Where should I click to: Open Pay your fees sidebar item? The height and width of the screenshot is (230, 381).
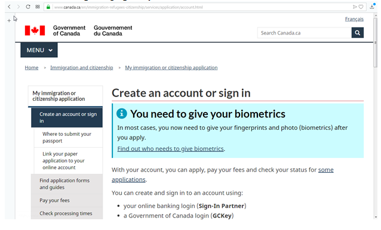67,200
